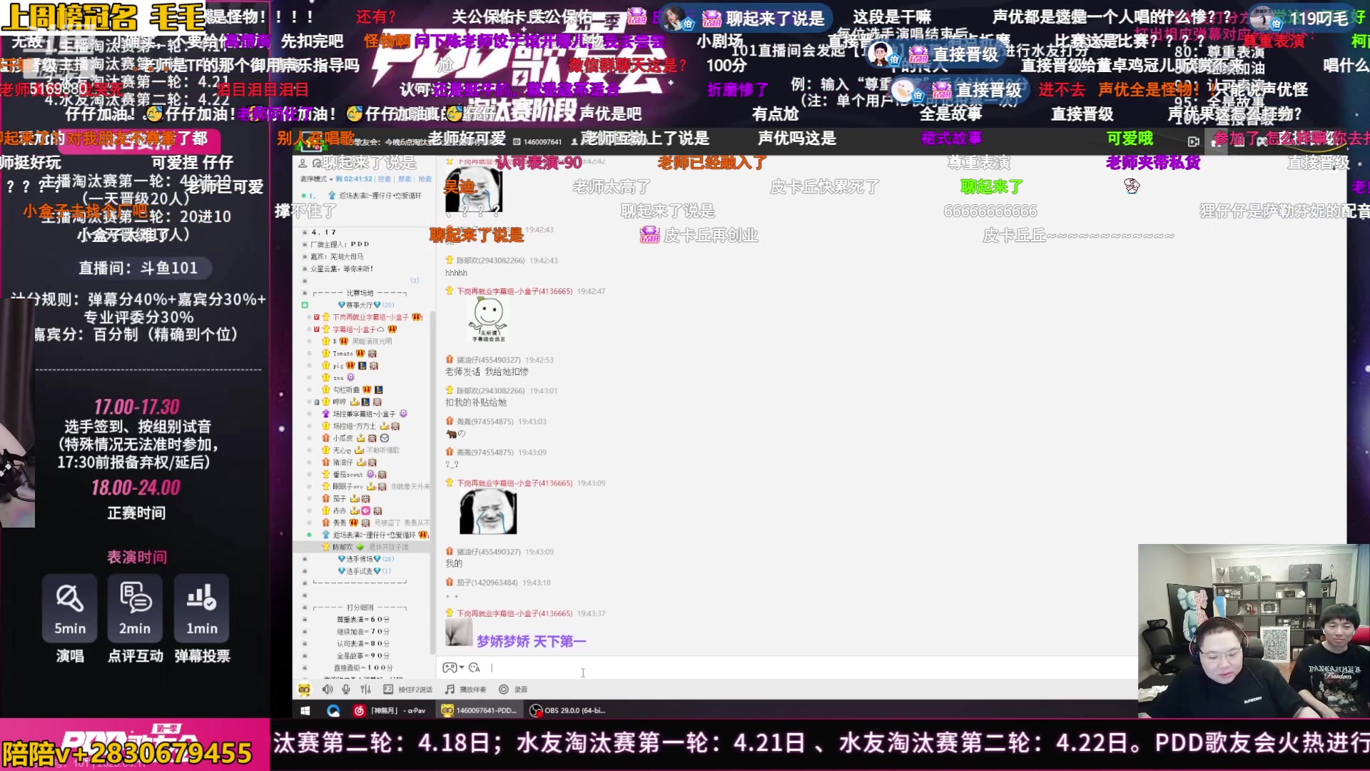Open 播放伴奏 accompaniment player

[473, 690]
